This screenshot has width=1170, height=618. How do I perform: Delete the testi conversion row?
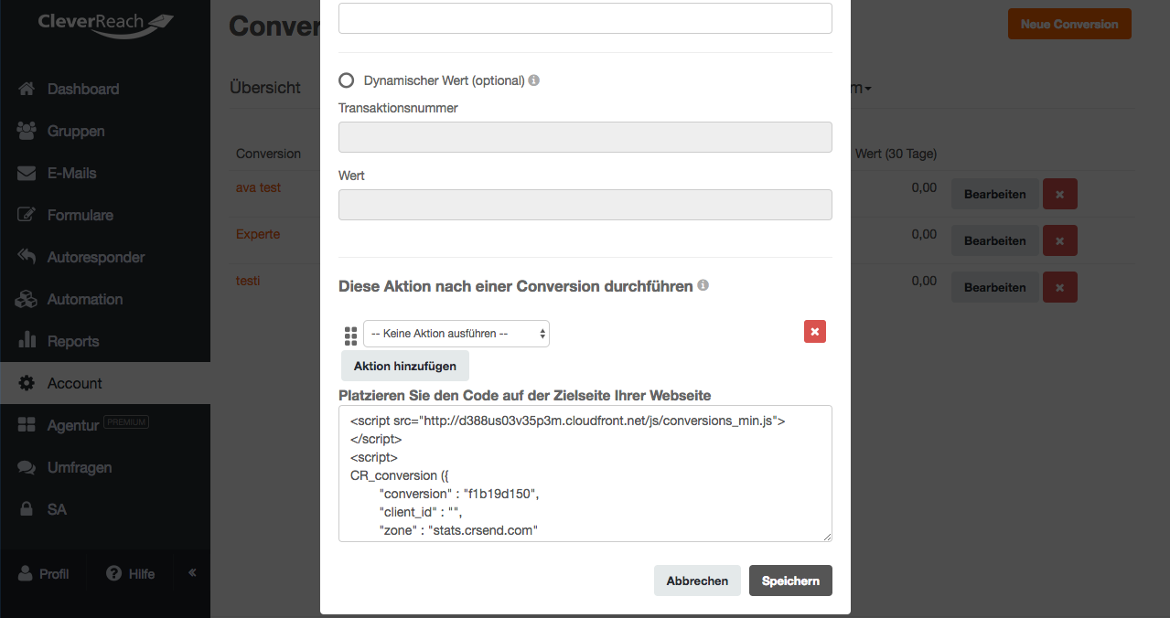[1060, 287]
